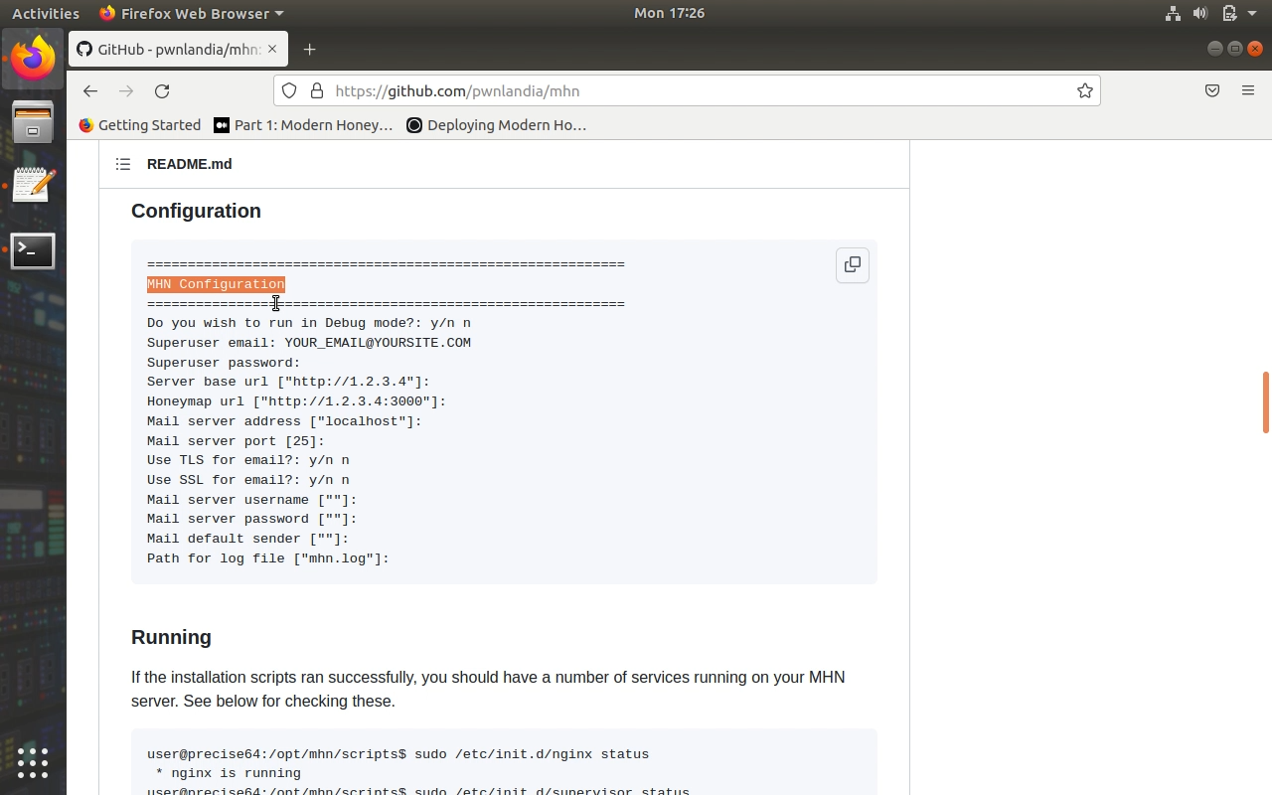Open Text Editor from the dock
Viewport: 1272px width, 795px height.
pyautogui.click(x=33, y=186)
